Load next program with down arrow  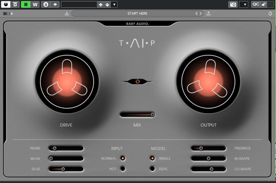pos(108,4)
